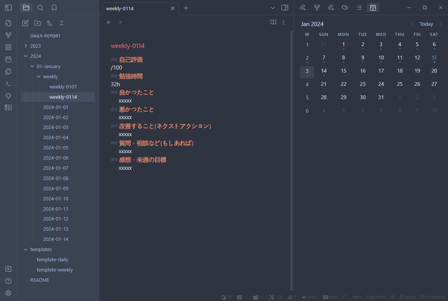Show the outgoing links pane tab

(331, 8)
